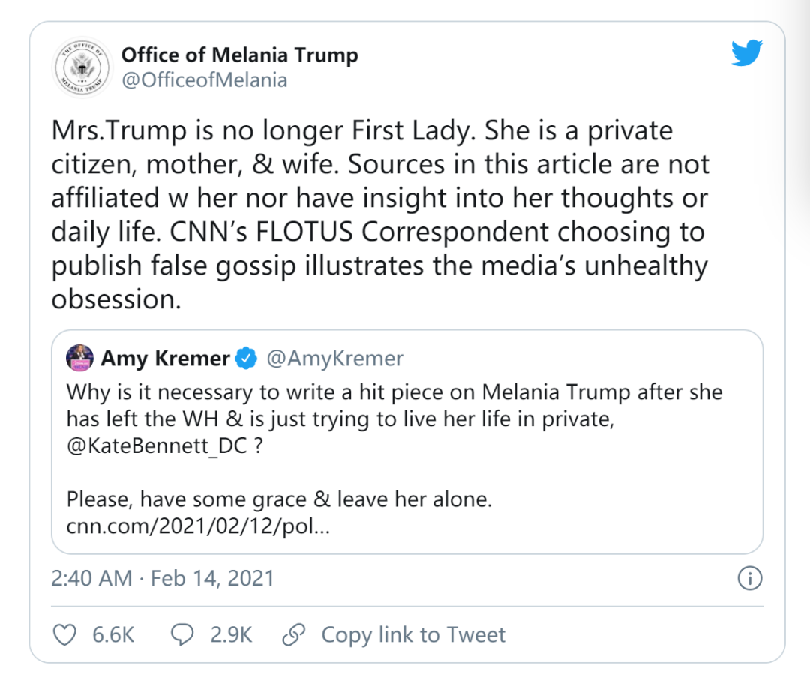810x687 pixels.
Task: Click the 2:40 AM · Feb 14, 2021 timestamp
Action: (x=162, y=578)
